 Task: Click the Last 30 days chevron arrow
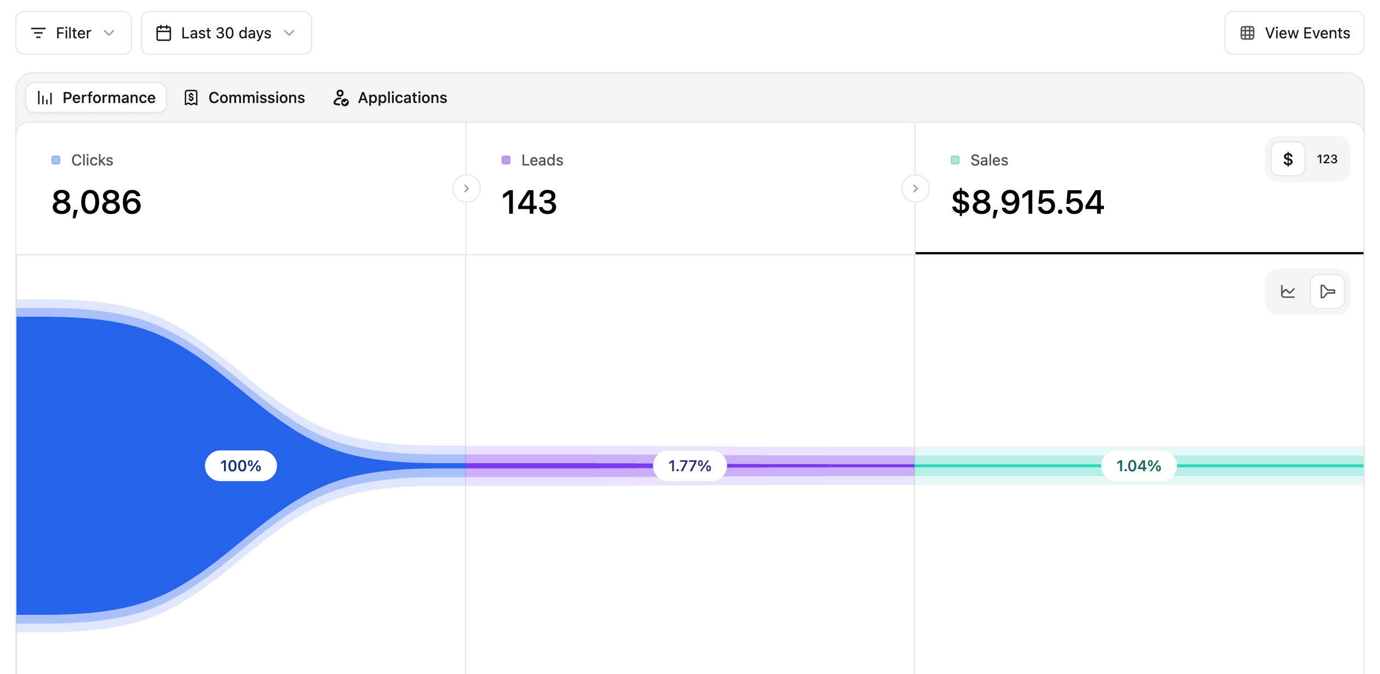coord(290,33)
